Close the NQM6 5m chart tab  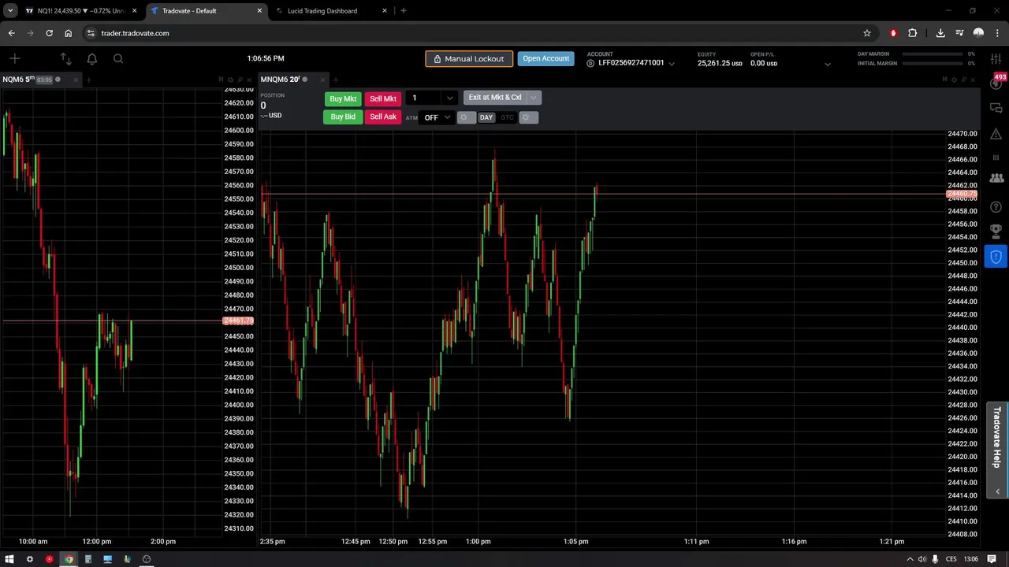tap(77, 80)
